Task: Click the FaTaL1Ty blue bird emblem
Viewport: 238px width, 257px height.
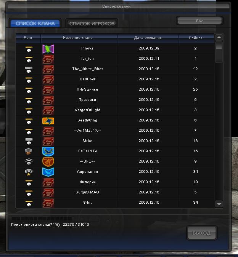Action: (48, 152)
